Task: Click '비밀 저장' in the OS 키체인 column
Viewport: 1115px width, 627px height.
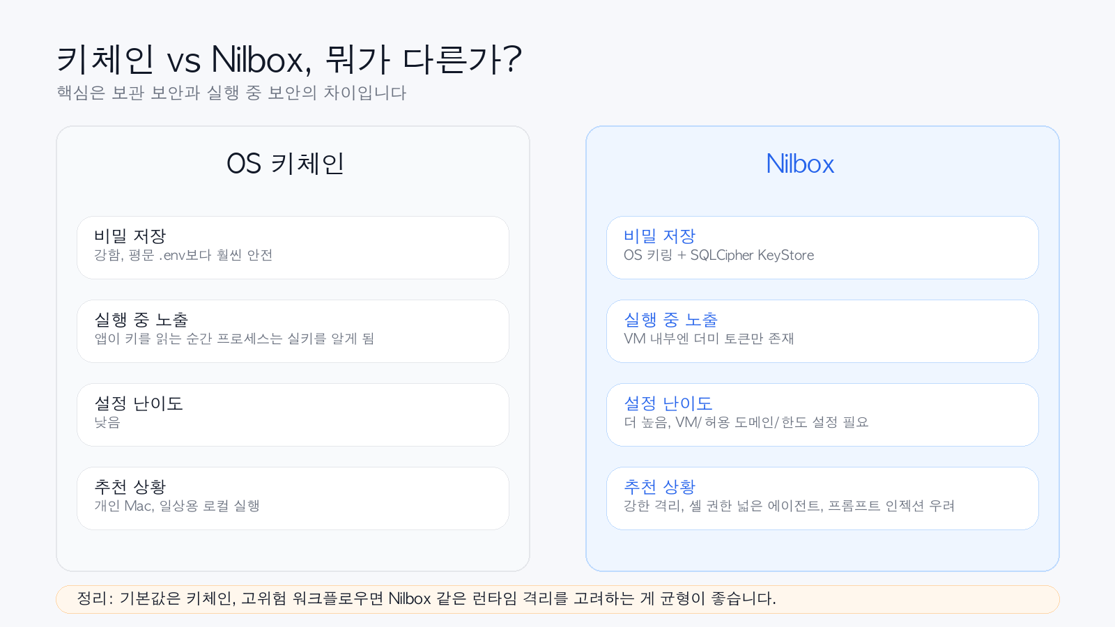Action: pos(130,236)
